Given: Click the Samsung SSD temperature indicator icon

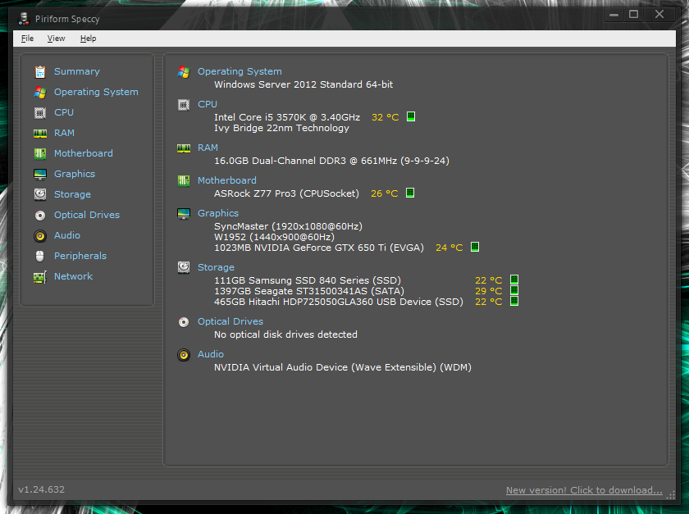Looking at the screenshot, I should click(514, 280).
